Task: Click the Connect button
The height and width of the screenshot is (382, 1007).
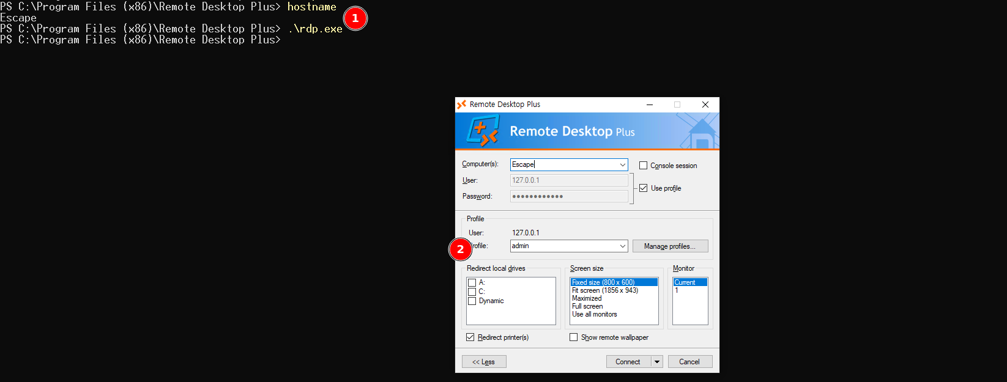Action: [628, 362]
